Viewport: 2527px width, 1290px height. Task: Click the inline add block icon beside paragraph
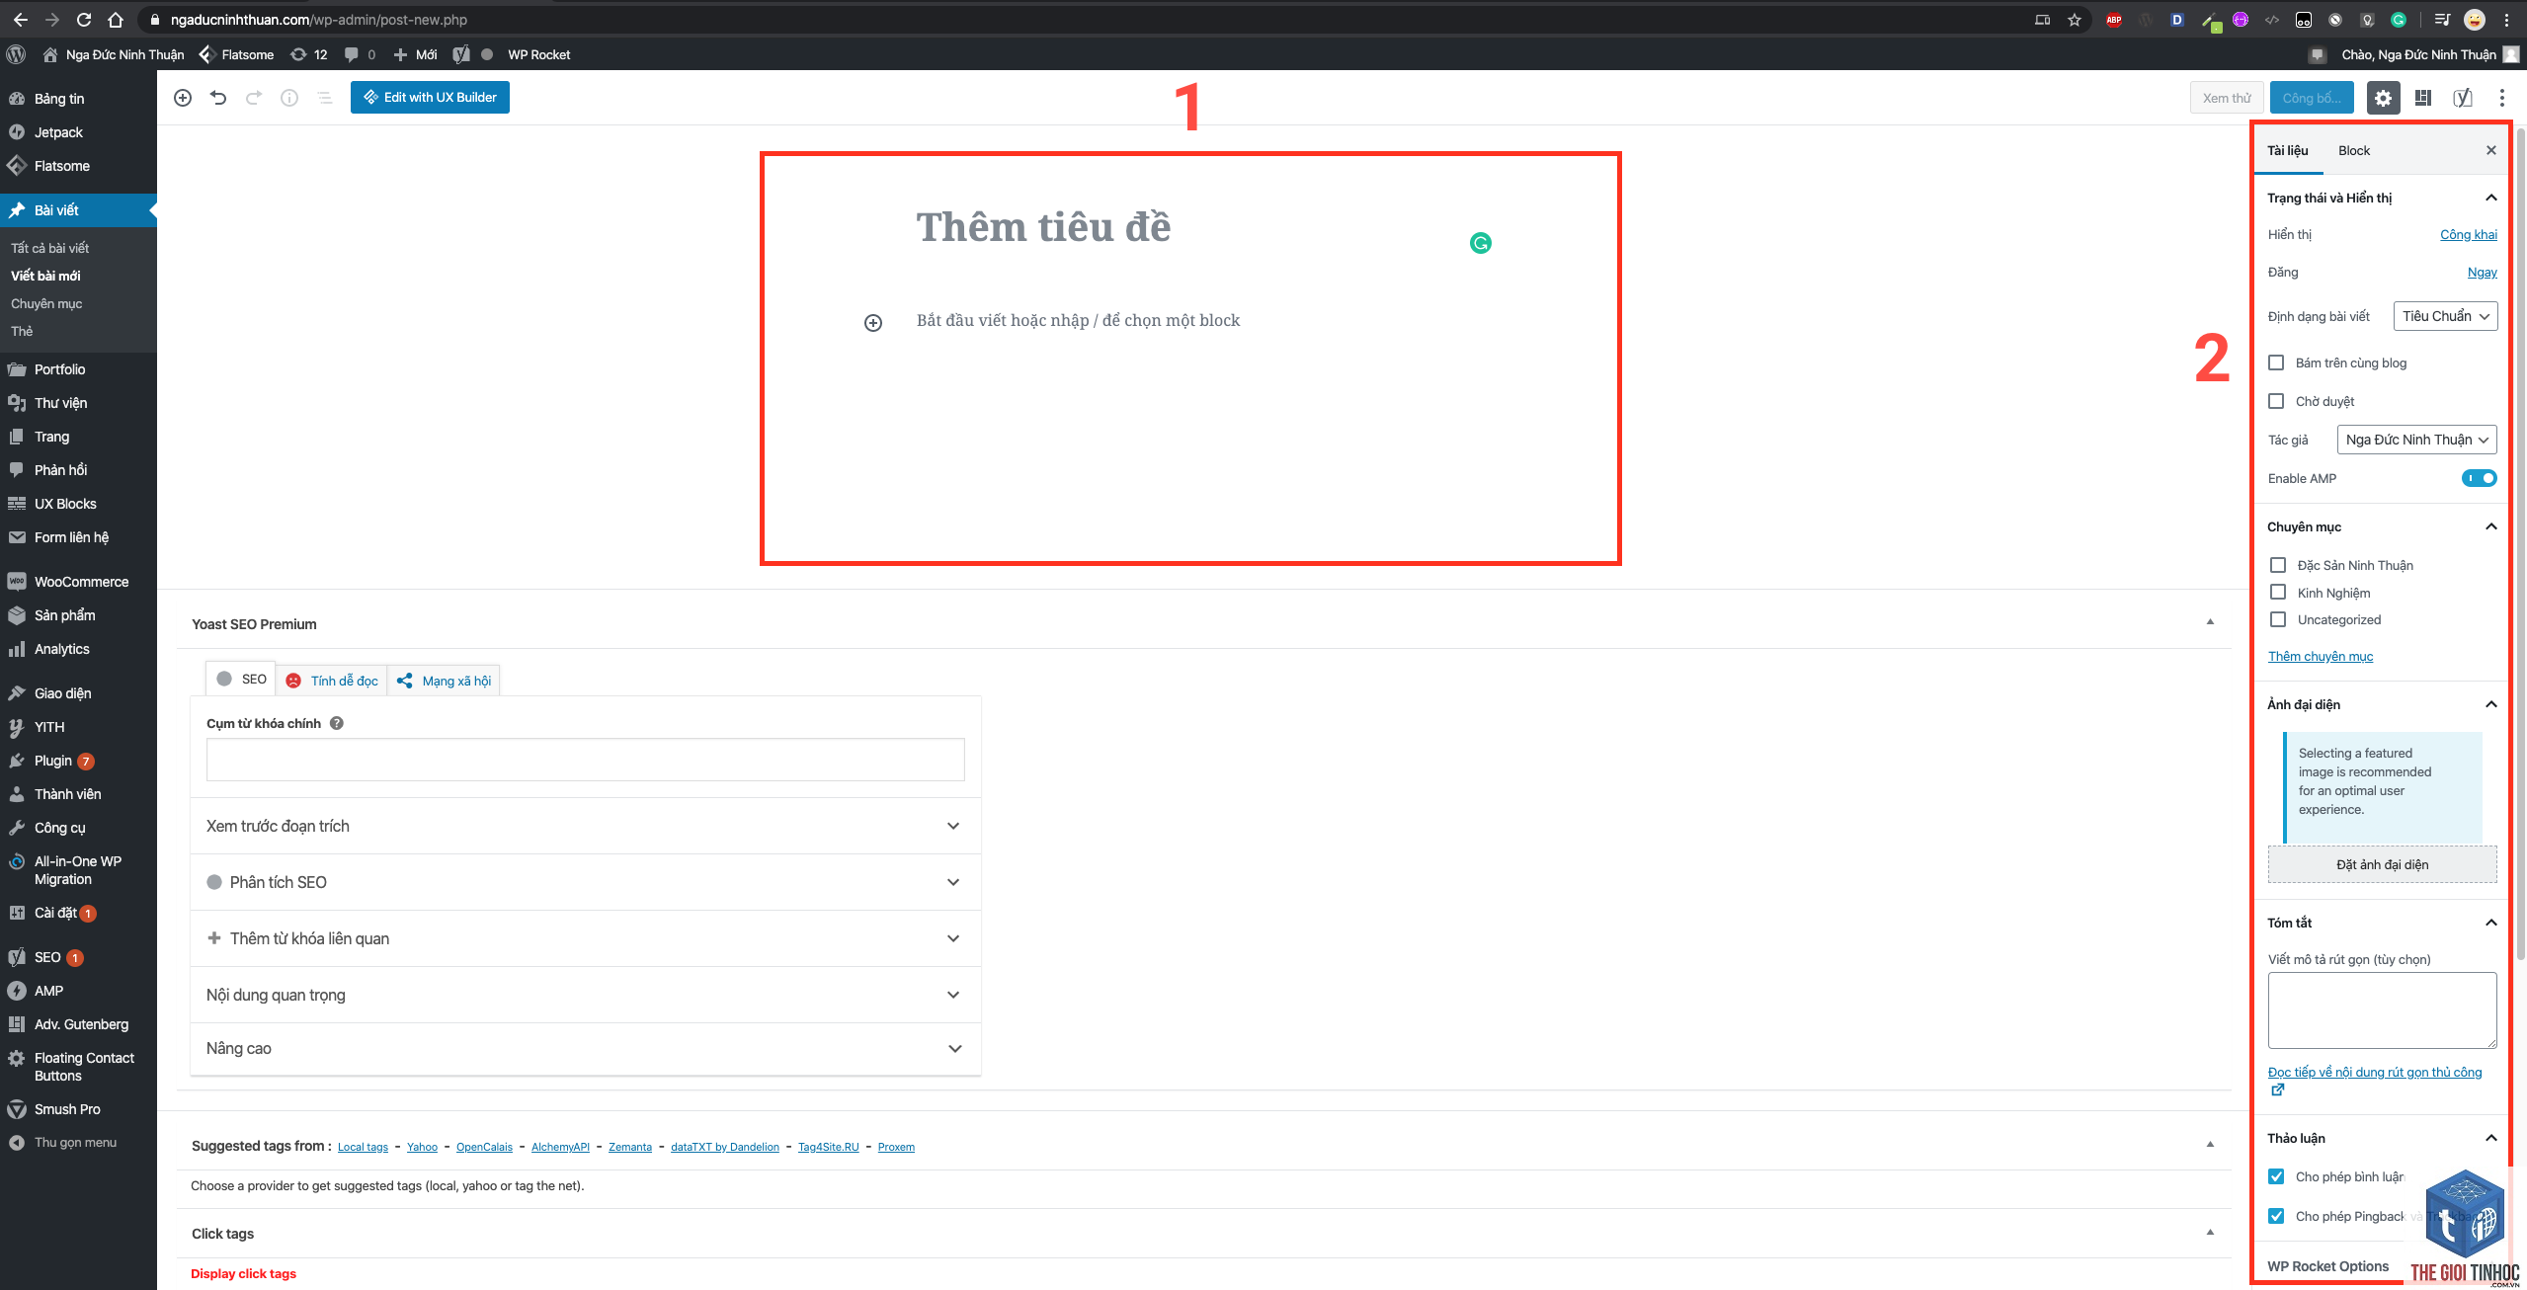(x=873, y=323)
